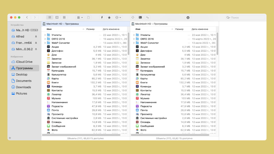
Task: Click the download arrow toolbar icon
Action: tap(188, 18)
